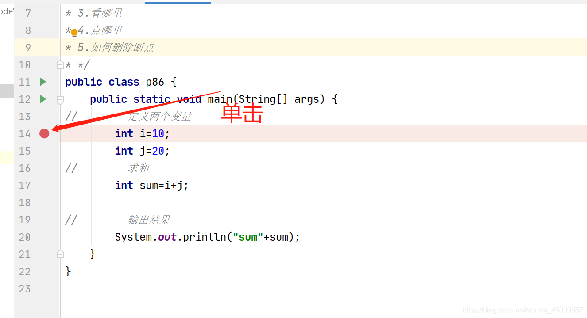Click the string literal "sum"
Viewport: 587px width, 318px height.
pos(248,237)
